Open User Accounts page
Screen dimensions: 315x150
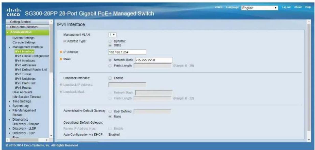point(23,92)
